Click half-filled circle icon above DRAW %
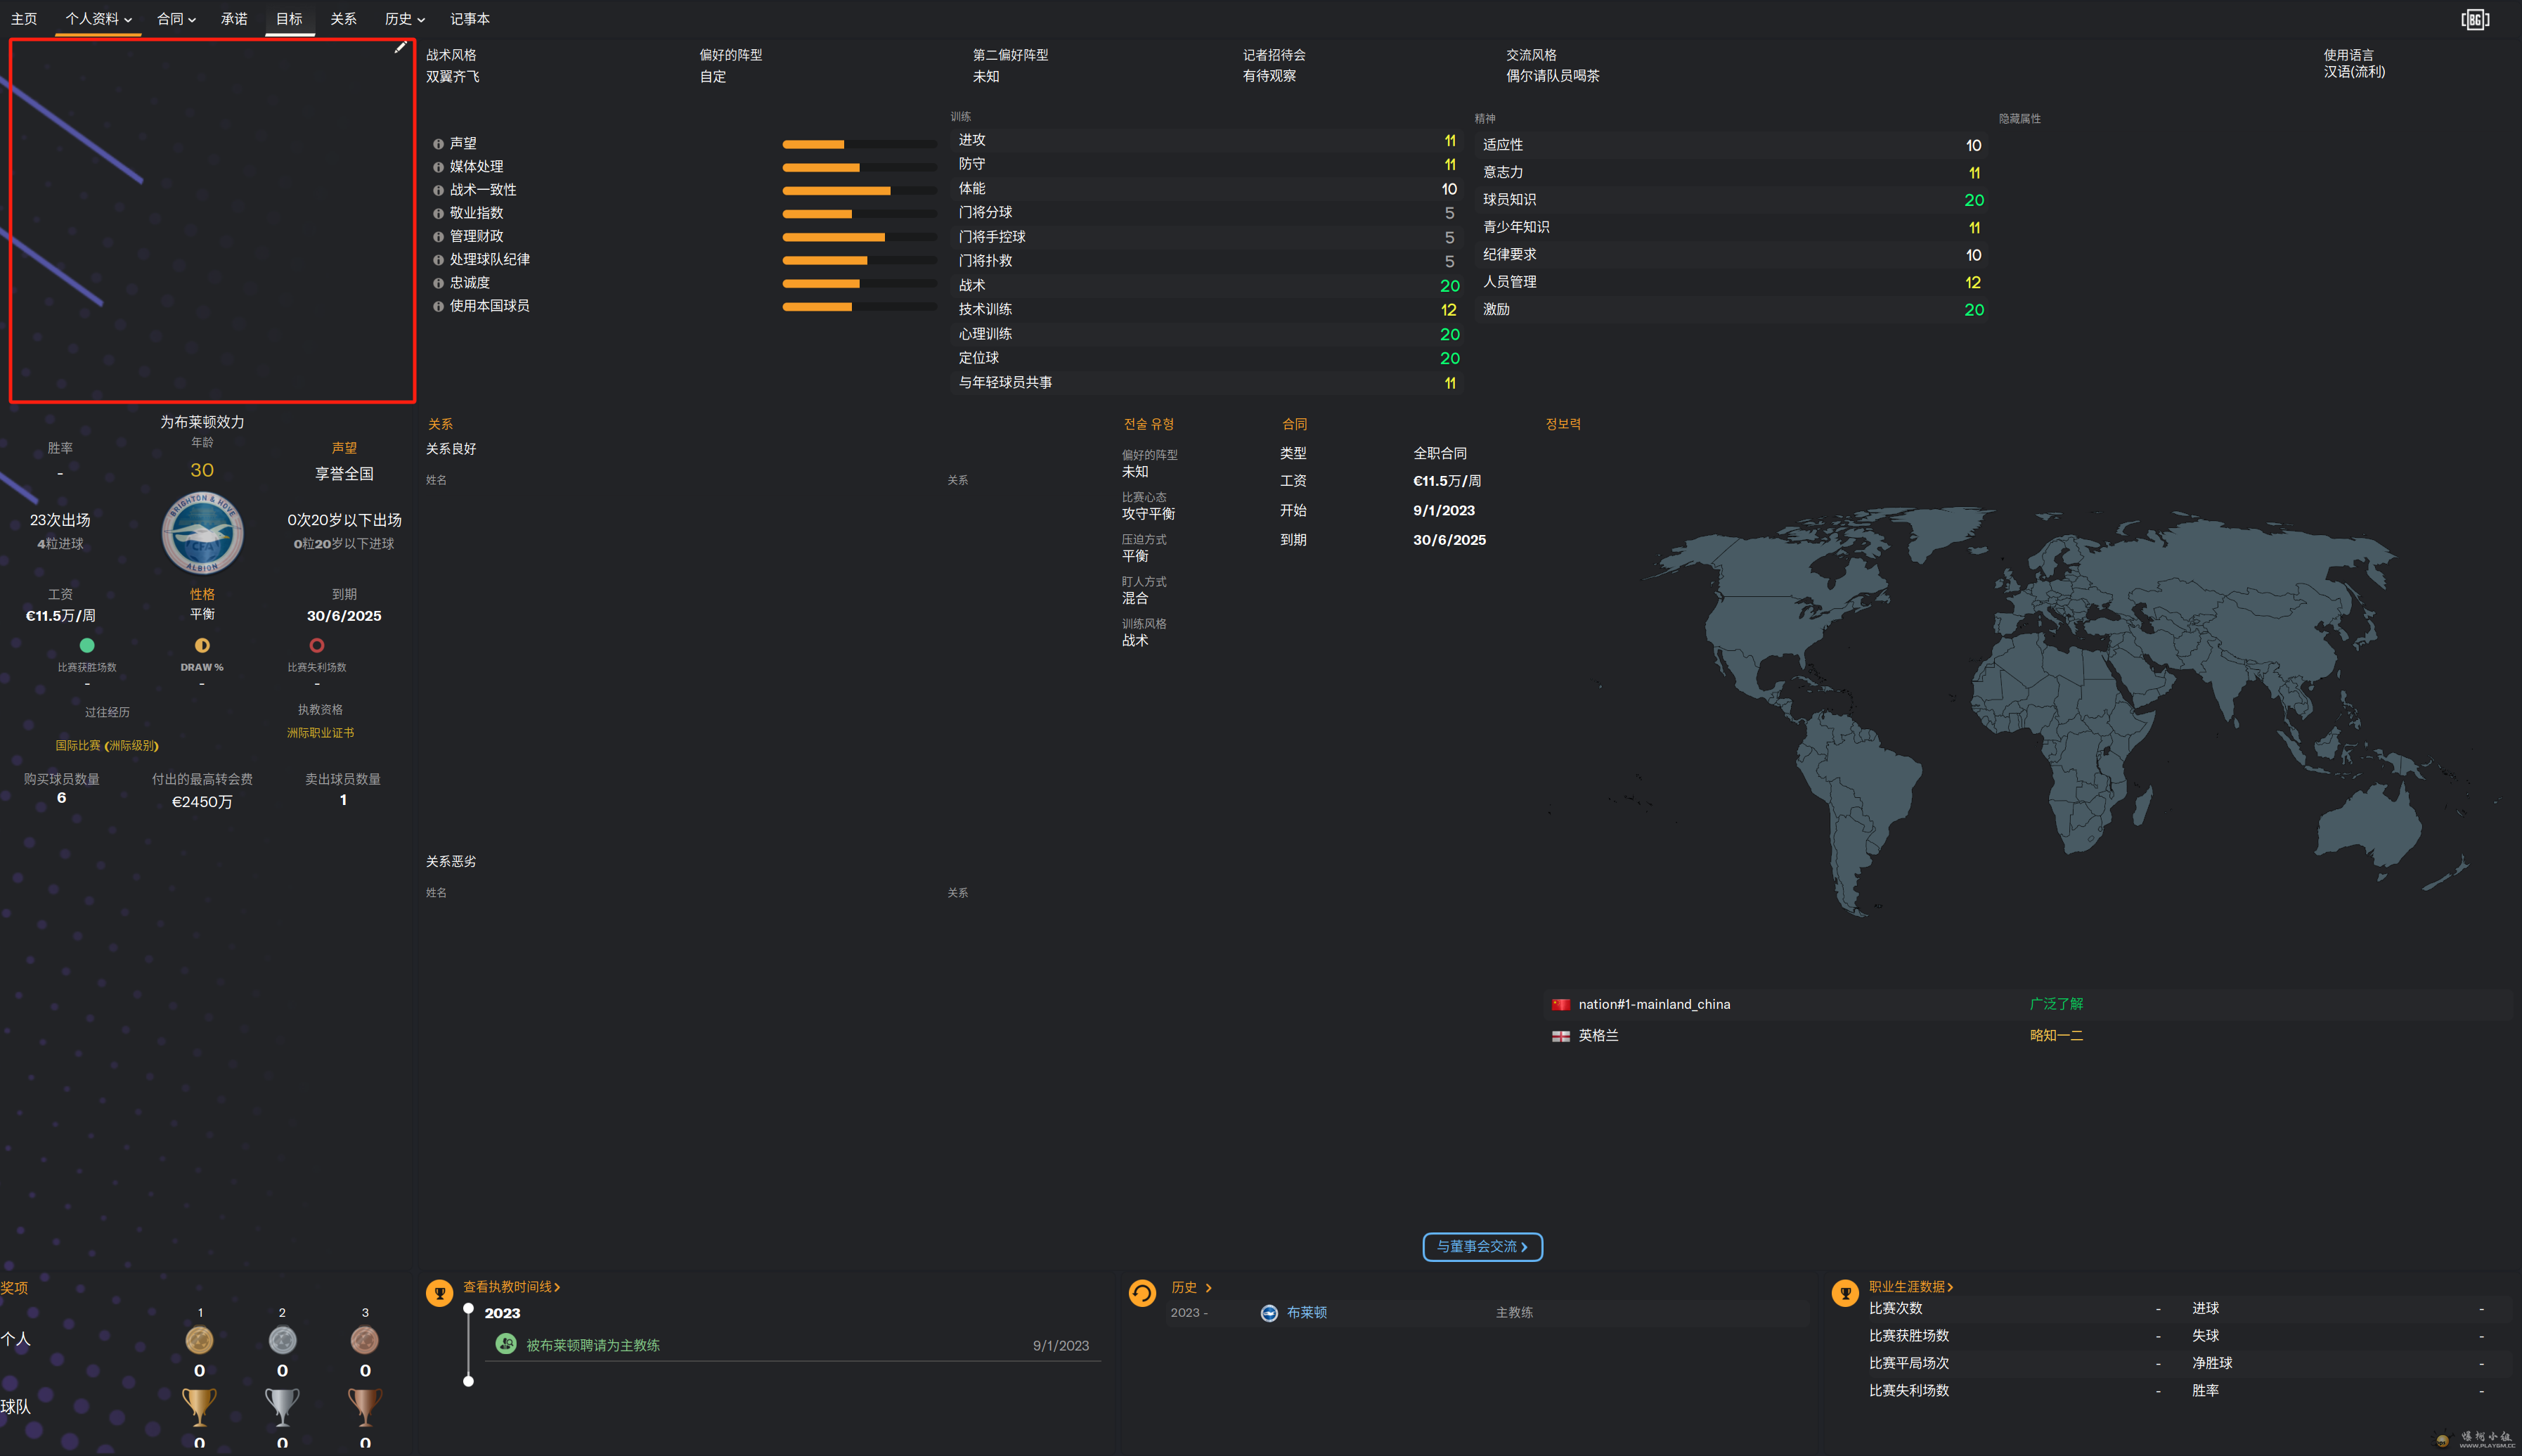Image resolution: width=2522 pixels, height=1456 pixels. click(x=202, y=645)
